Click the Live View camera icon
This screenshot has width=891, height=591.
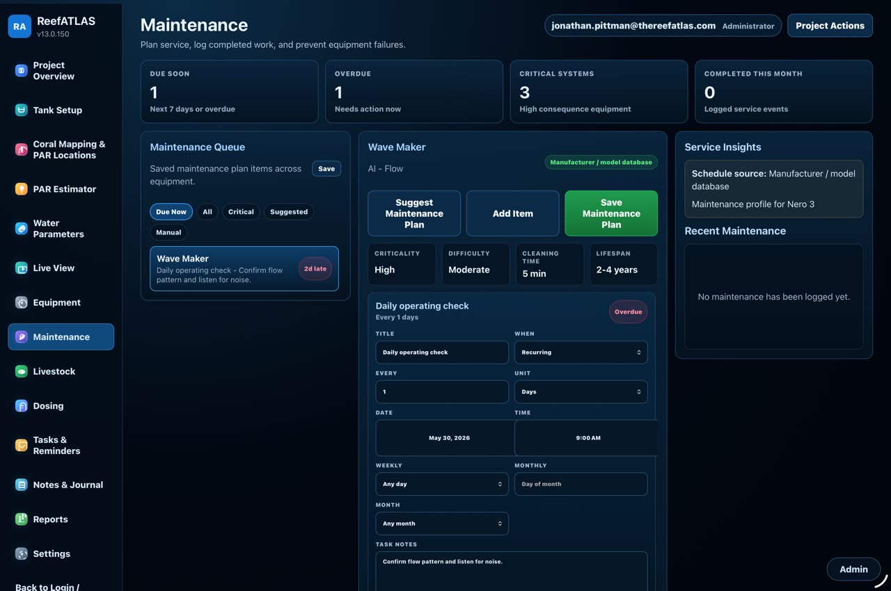22,268
